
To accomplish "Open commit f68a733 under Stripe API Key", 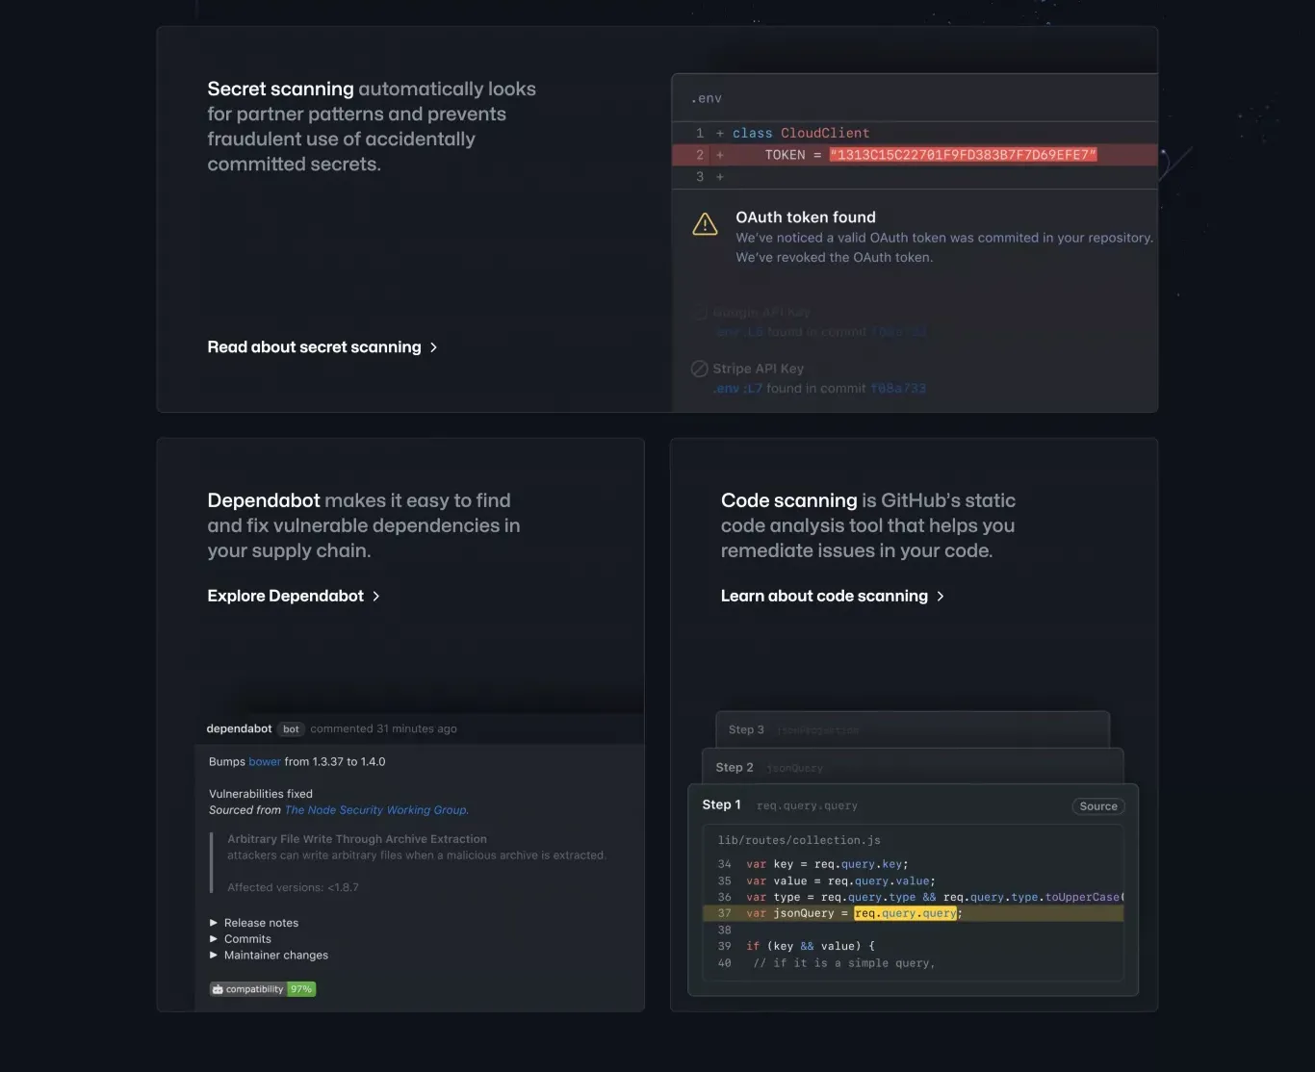I will [898, 389].
